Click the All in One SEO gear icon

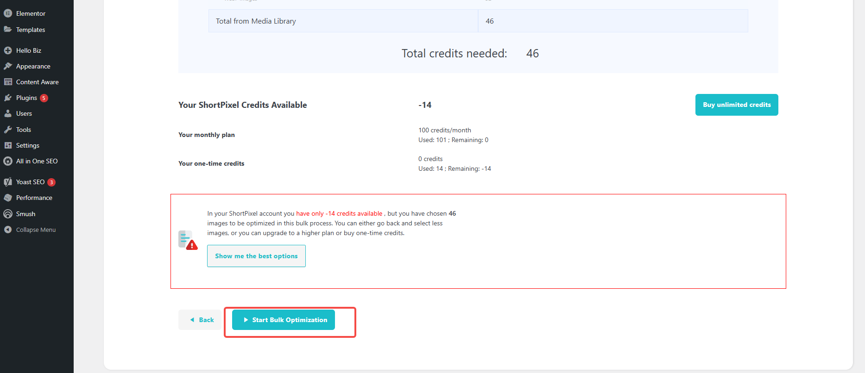(x=8, y=161)
